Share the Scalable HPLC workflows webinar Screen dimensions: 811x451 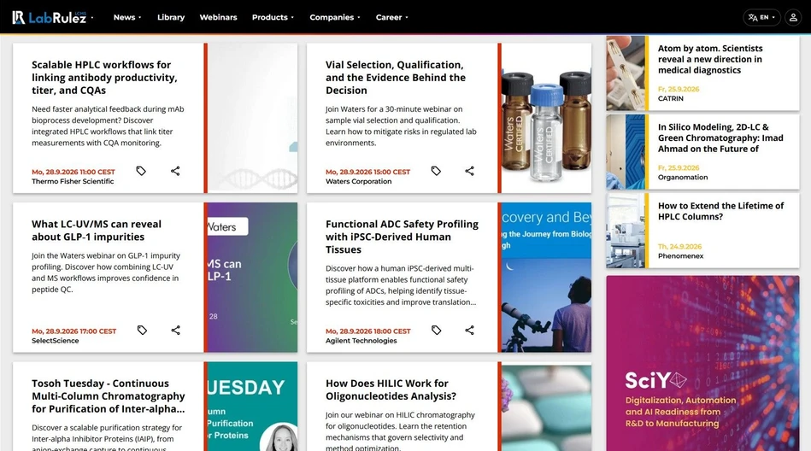click(175, 171)
